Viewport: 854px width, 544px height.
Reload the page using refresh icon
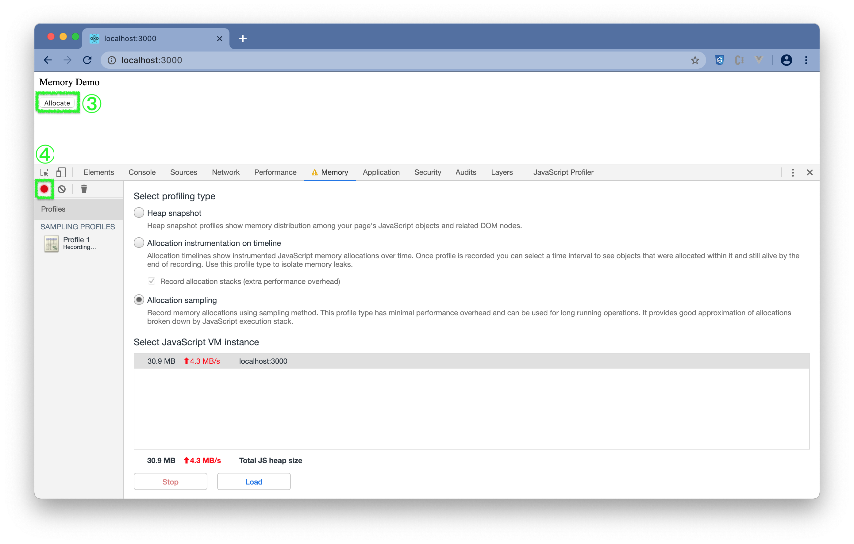coord(87,60)
